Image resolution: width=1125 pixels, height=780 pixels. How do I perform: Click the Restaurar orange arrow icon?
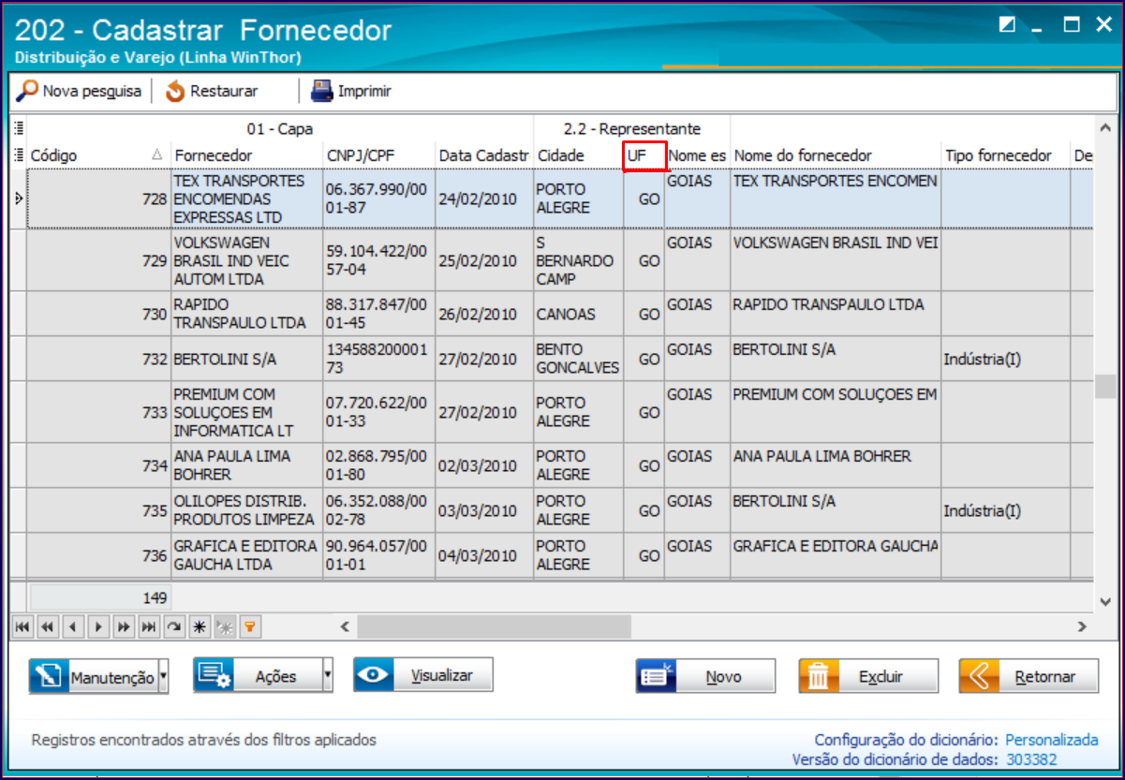175,92
